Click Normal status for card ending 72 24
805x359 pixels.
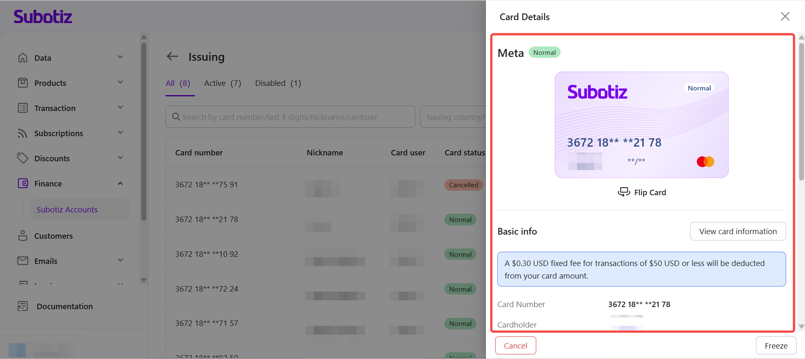(460, 289)
